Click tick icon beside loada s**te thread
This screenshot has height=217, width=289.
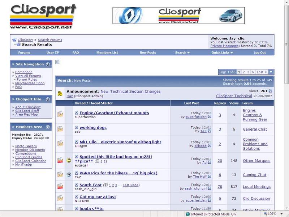point(77,209)
